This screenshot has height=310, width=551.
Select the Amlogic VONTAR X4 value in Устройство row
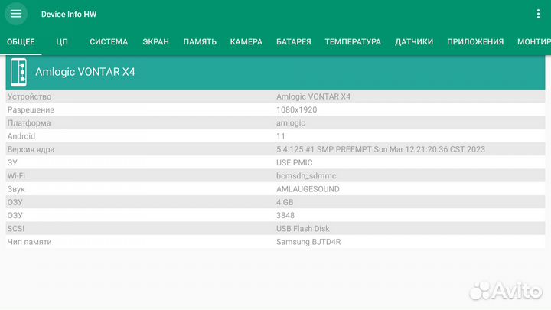[313, 96]
